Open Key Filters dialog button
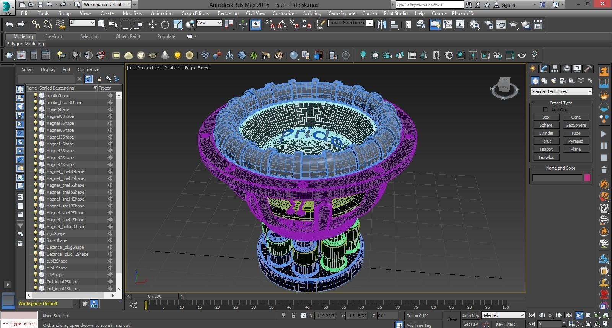This screenshot has width=612, height=328. [x=508, y=324]
